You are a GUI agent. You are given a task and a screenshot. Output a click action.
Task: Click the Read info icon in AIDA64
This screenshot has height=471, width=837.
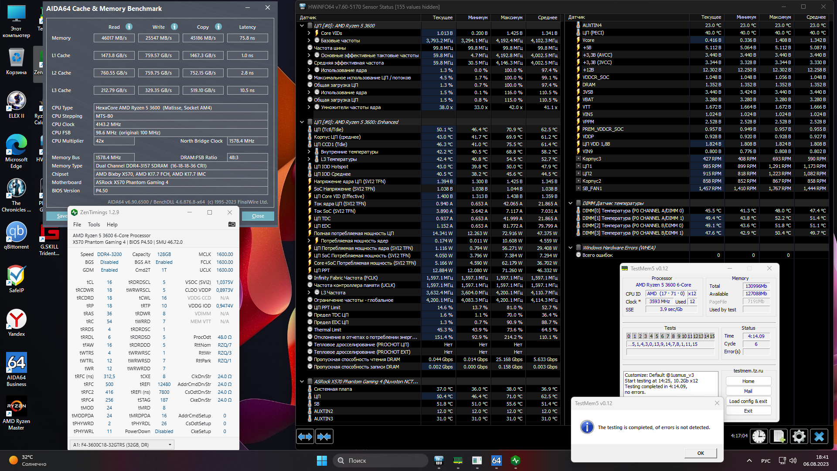coord(129,27)
